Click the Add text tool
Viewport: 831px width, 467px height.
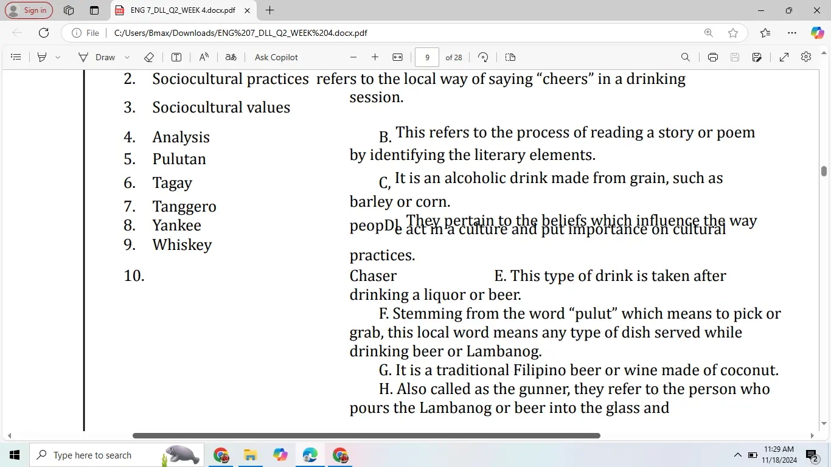(x=176, y=57)
